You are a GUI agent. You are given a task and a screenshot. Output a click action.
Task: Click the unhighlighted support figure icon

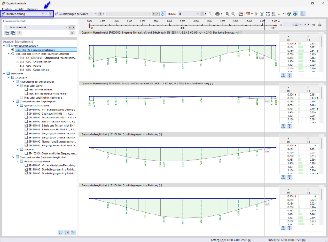coord(289,14)
